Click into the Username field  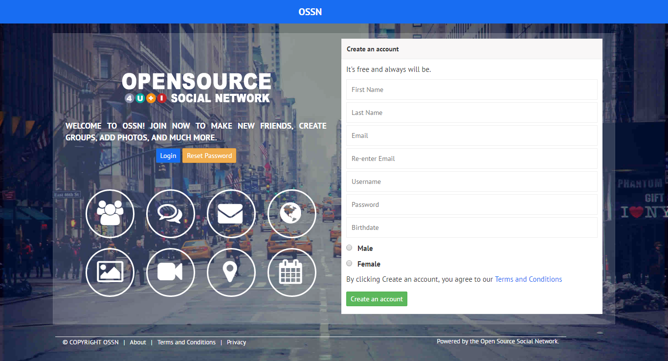tap(471, 181)
